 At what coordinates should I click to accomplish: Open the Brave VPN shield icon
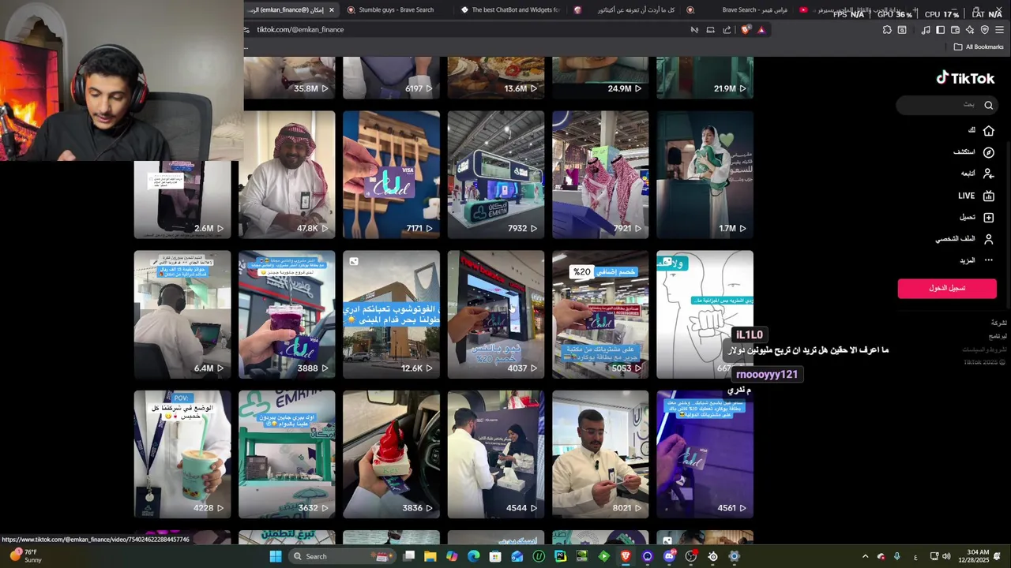[x=985, y=30]
